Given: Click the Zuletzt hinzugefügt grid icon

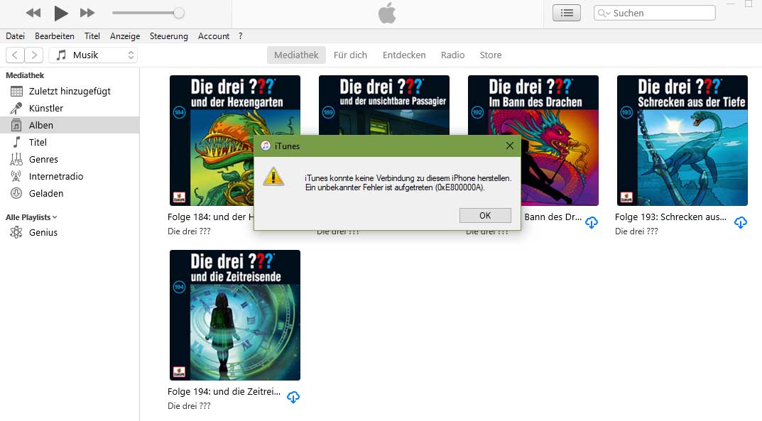Looking at the screenshot, I should [x=16, y=92].
